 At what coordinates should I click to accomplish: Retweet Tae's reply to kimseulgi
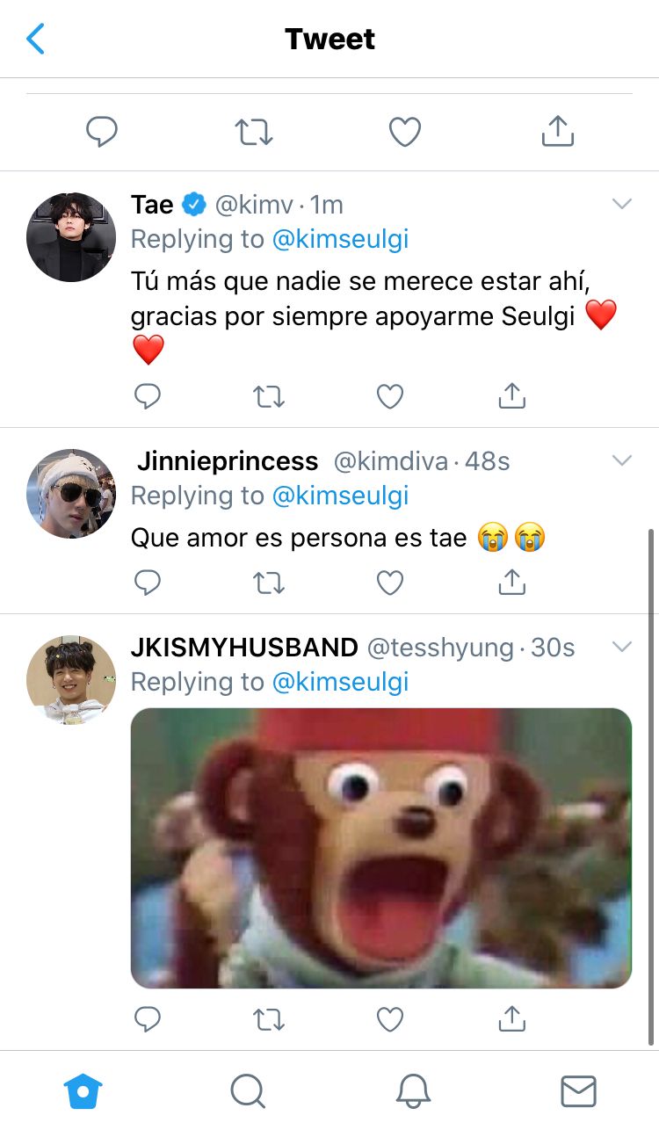tap(268, 397)
